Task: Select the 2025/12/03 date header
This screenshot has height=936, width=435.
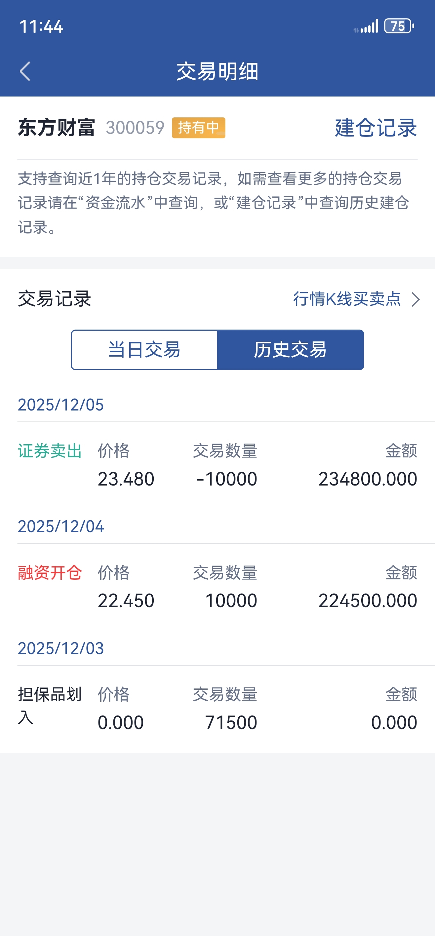Action: point(61,648)
